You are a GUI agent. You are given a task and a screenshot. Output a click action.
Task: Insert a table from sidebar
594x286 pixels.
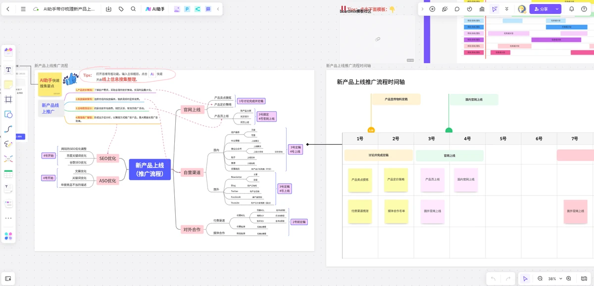tap(8, 174)
